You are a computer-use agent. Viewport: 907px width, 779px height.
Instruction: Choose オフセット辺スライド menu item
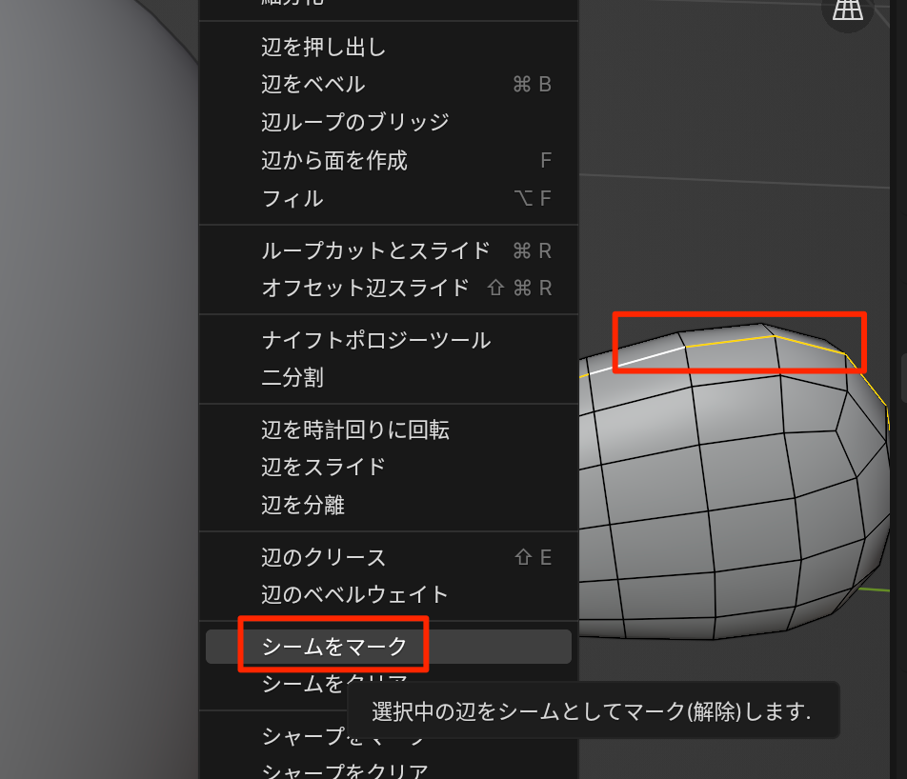[x=365, y=288]
